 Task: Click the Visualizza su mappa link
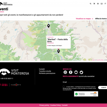[x=83, y=19]
